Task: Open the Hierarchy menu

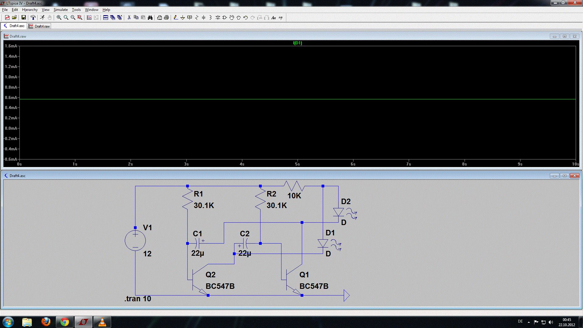Action: (x=30, y=10)
